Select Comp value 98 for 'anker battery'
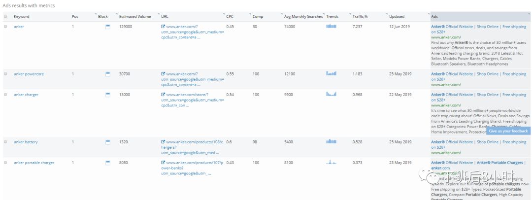 click(x=255, y=142)
